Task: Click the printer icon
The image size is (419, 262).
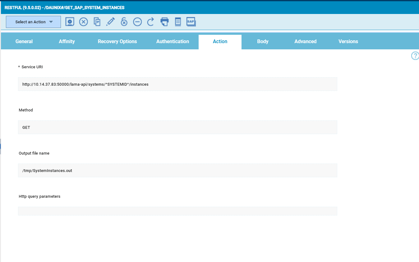Action: tap(164, 22)
